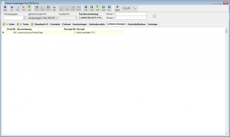Viewport: 230px width, 137px height.
Task: Expand the gleiche Kunden-Nr combo box
Action: [56, 18]
